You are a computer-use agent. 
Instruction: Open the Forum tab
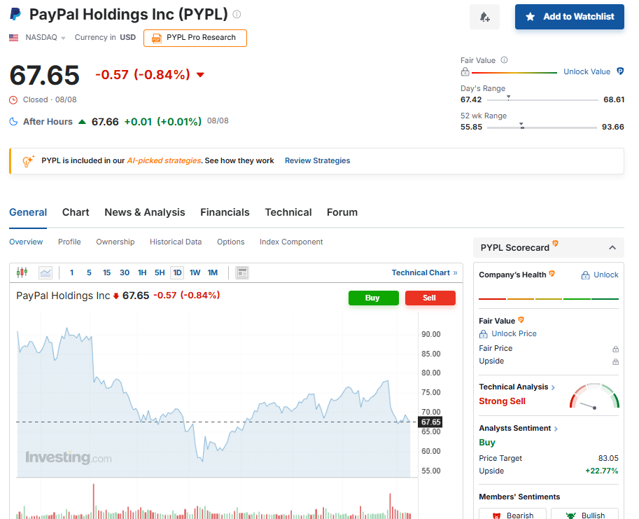(342, 212)
